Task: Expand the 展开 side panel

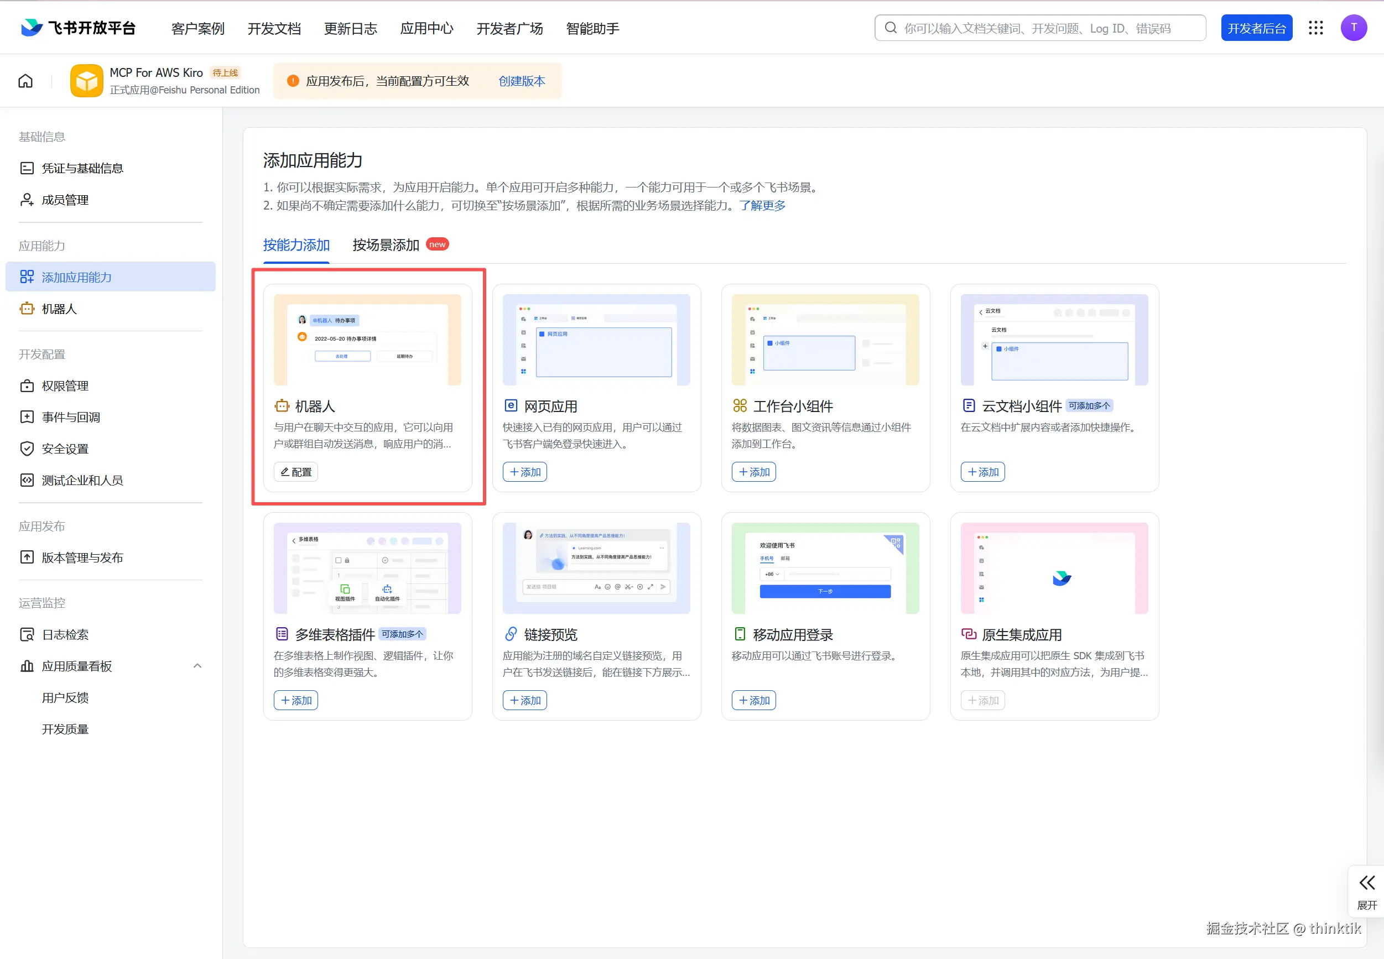Action: point(1366,890)
